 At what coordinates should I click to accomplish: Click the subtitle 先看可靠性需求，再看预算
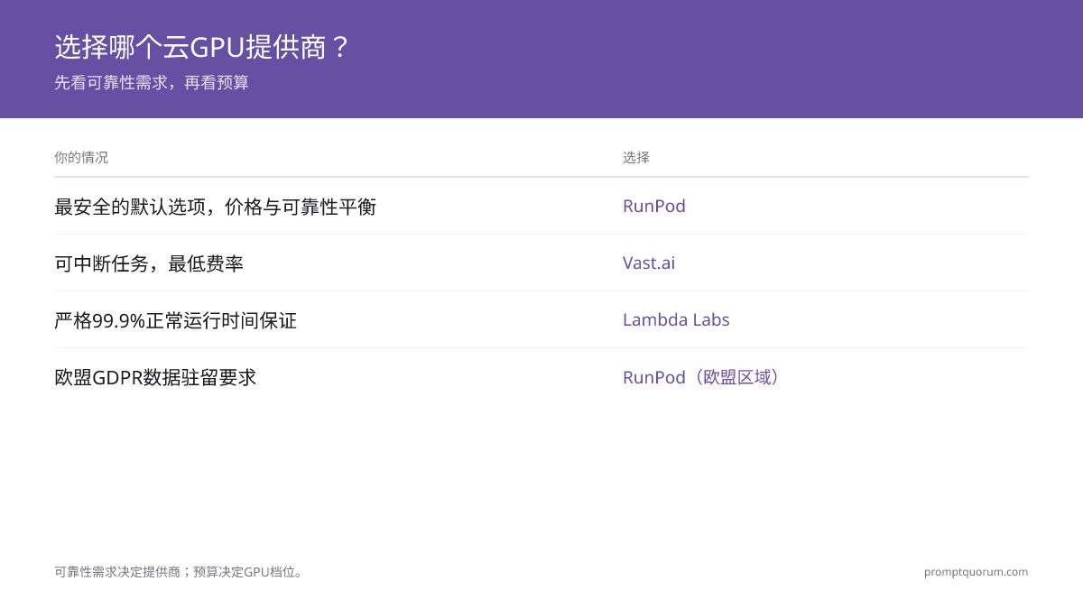(x=152, y=83)
